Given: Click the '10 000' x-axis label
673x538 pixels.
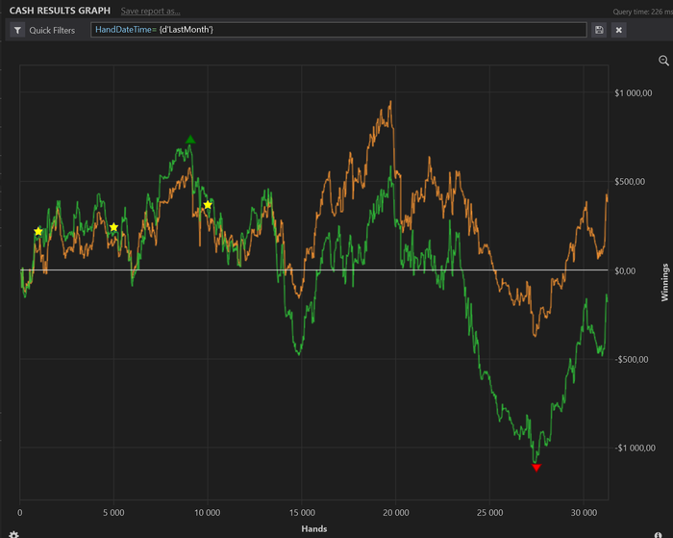Looking at the screenshot, I should (x=208, y=513).
